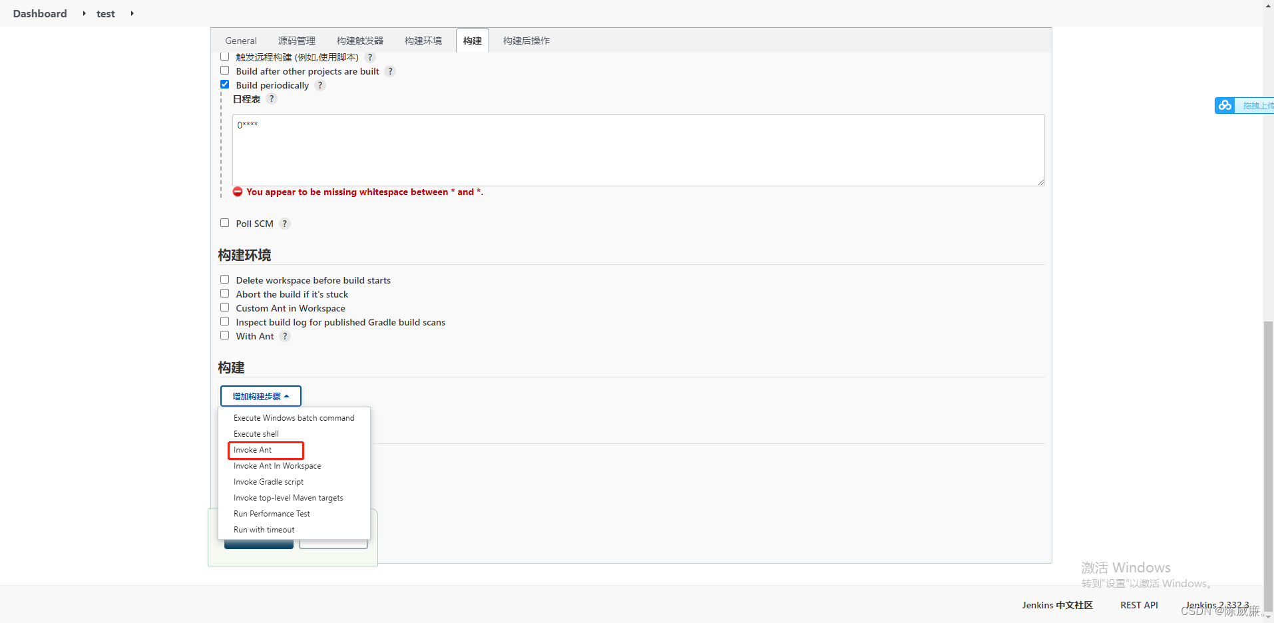
Task: Click the missing whitespace error message
Action: click(365, 192)
